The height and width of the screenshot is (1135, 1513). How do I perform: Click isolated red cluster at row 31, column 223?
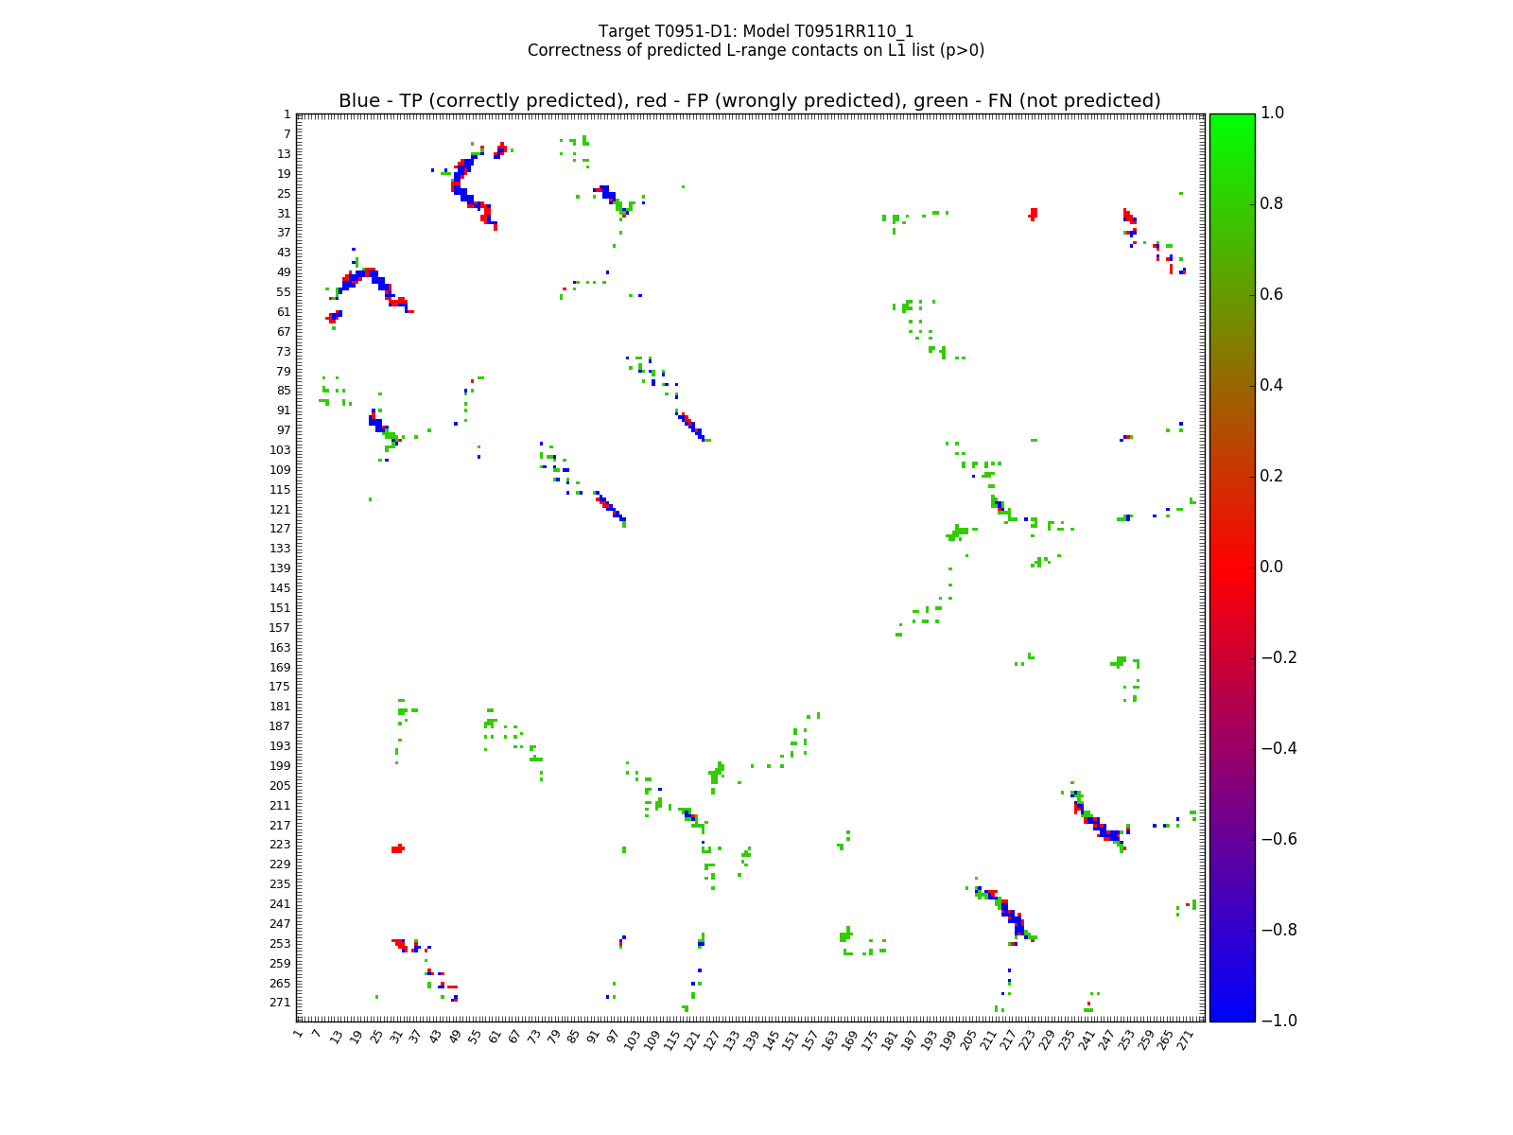coord(1034,214)
